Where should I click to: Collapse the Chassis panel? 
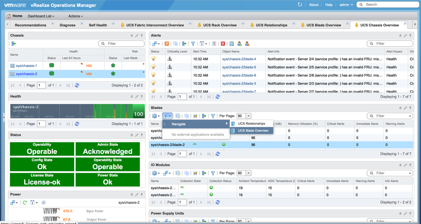[x=132, y=35]
